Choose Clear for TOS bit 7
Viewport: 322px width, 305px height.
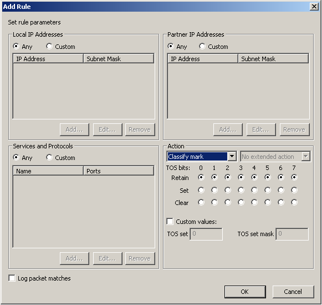(294, 202)
